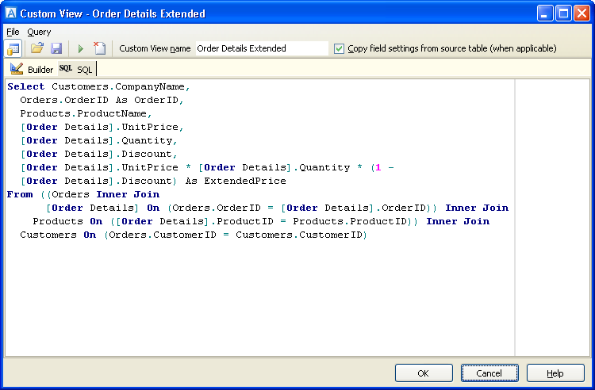Switch to the Builder tab
The image size is (595, 390).
point(40,70)
